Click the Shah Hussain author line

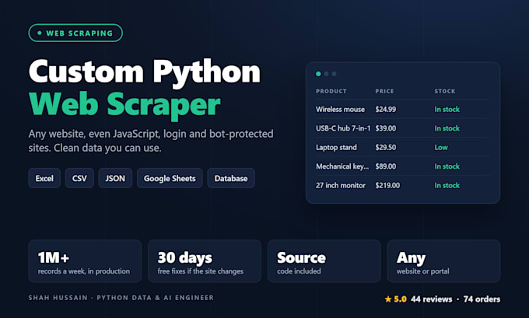point(121,298)
